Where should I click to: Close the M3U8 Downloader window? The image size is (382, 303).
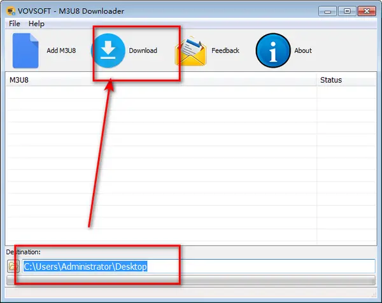tap(367, 11)
